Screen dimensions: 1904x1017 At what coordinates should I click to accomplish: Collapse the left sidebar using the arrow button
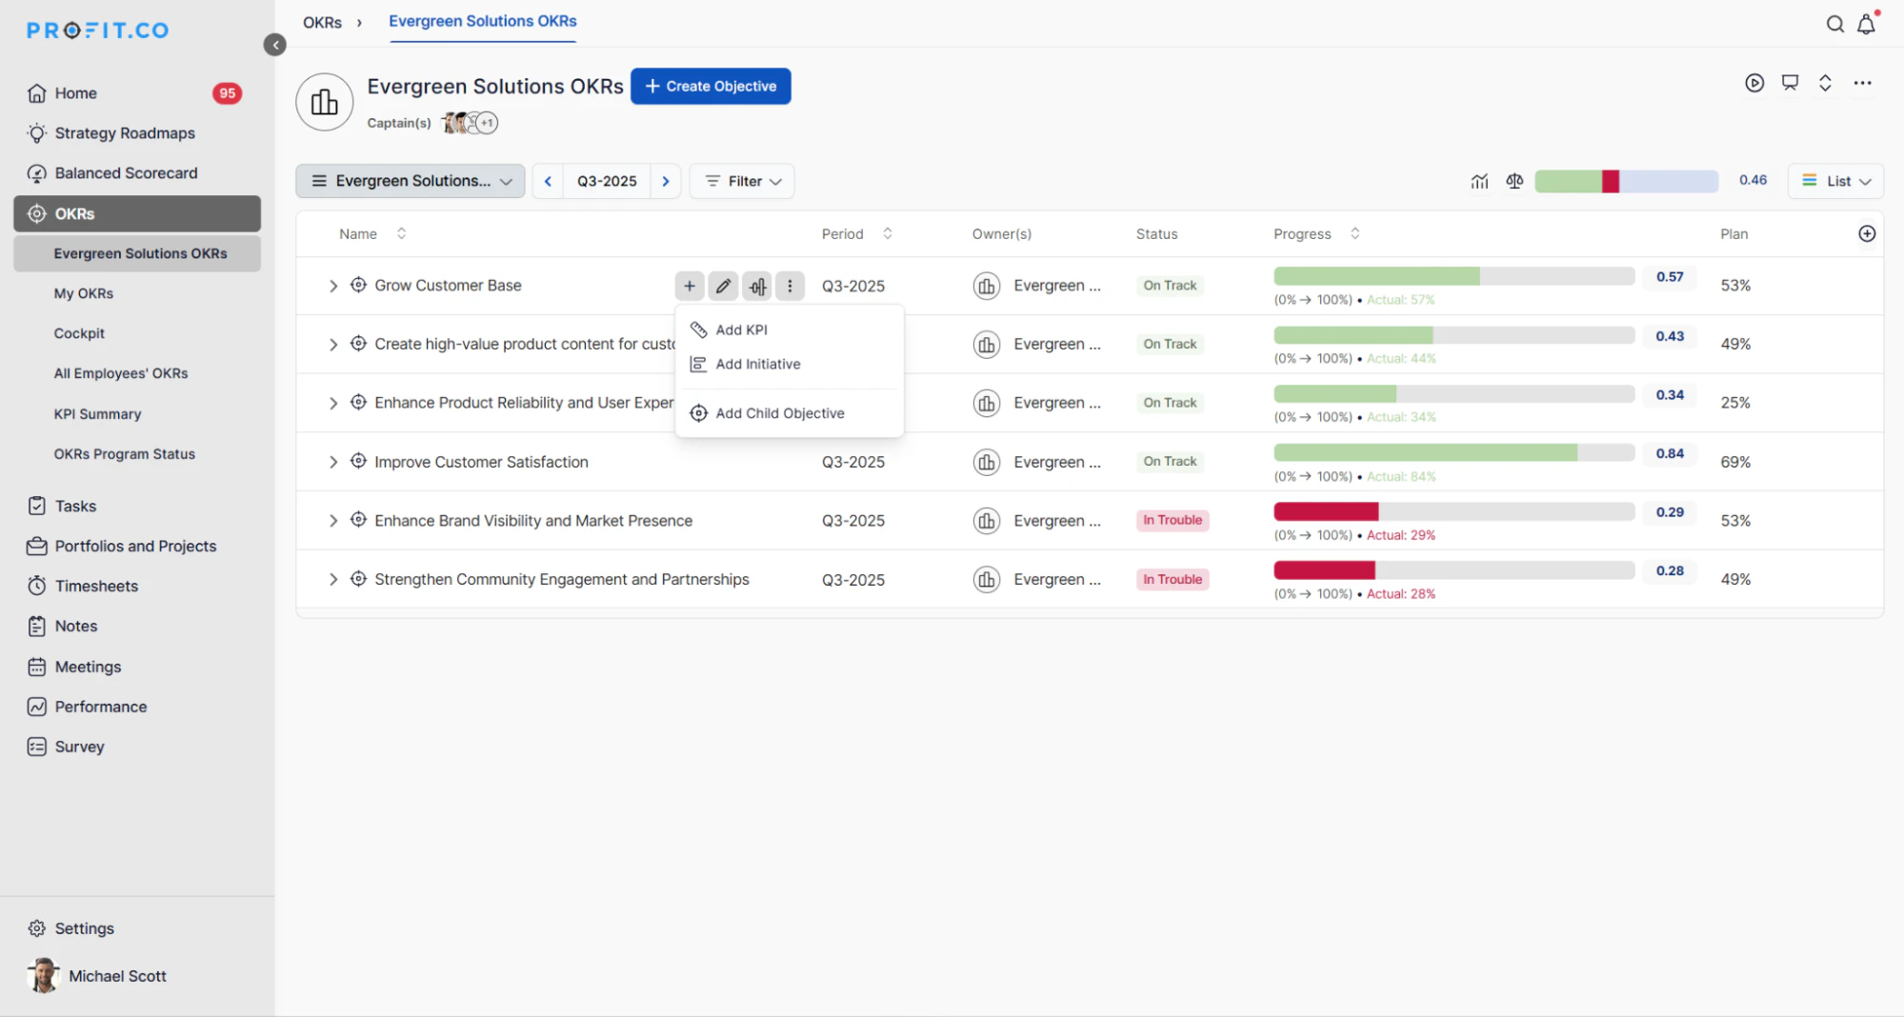[x=274, y=44]
